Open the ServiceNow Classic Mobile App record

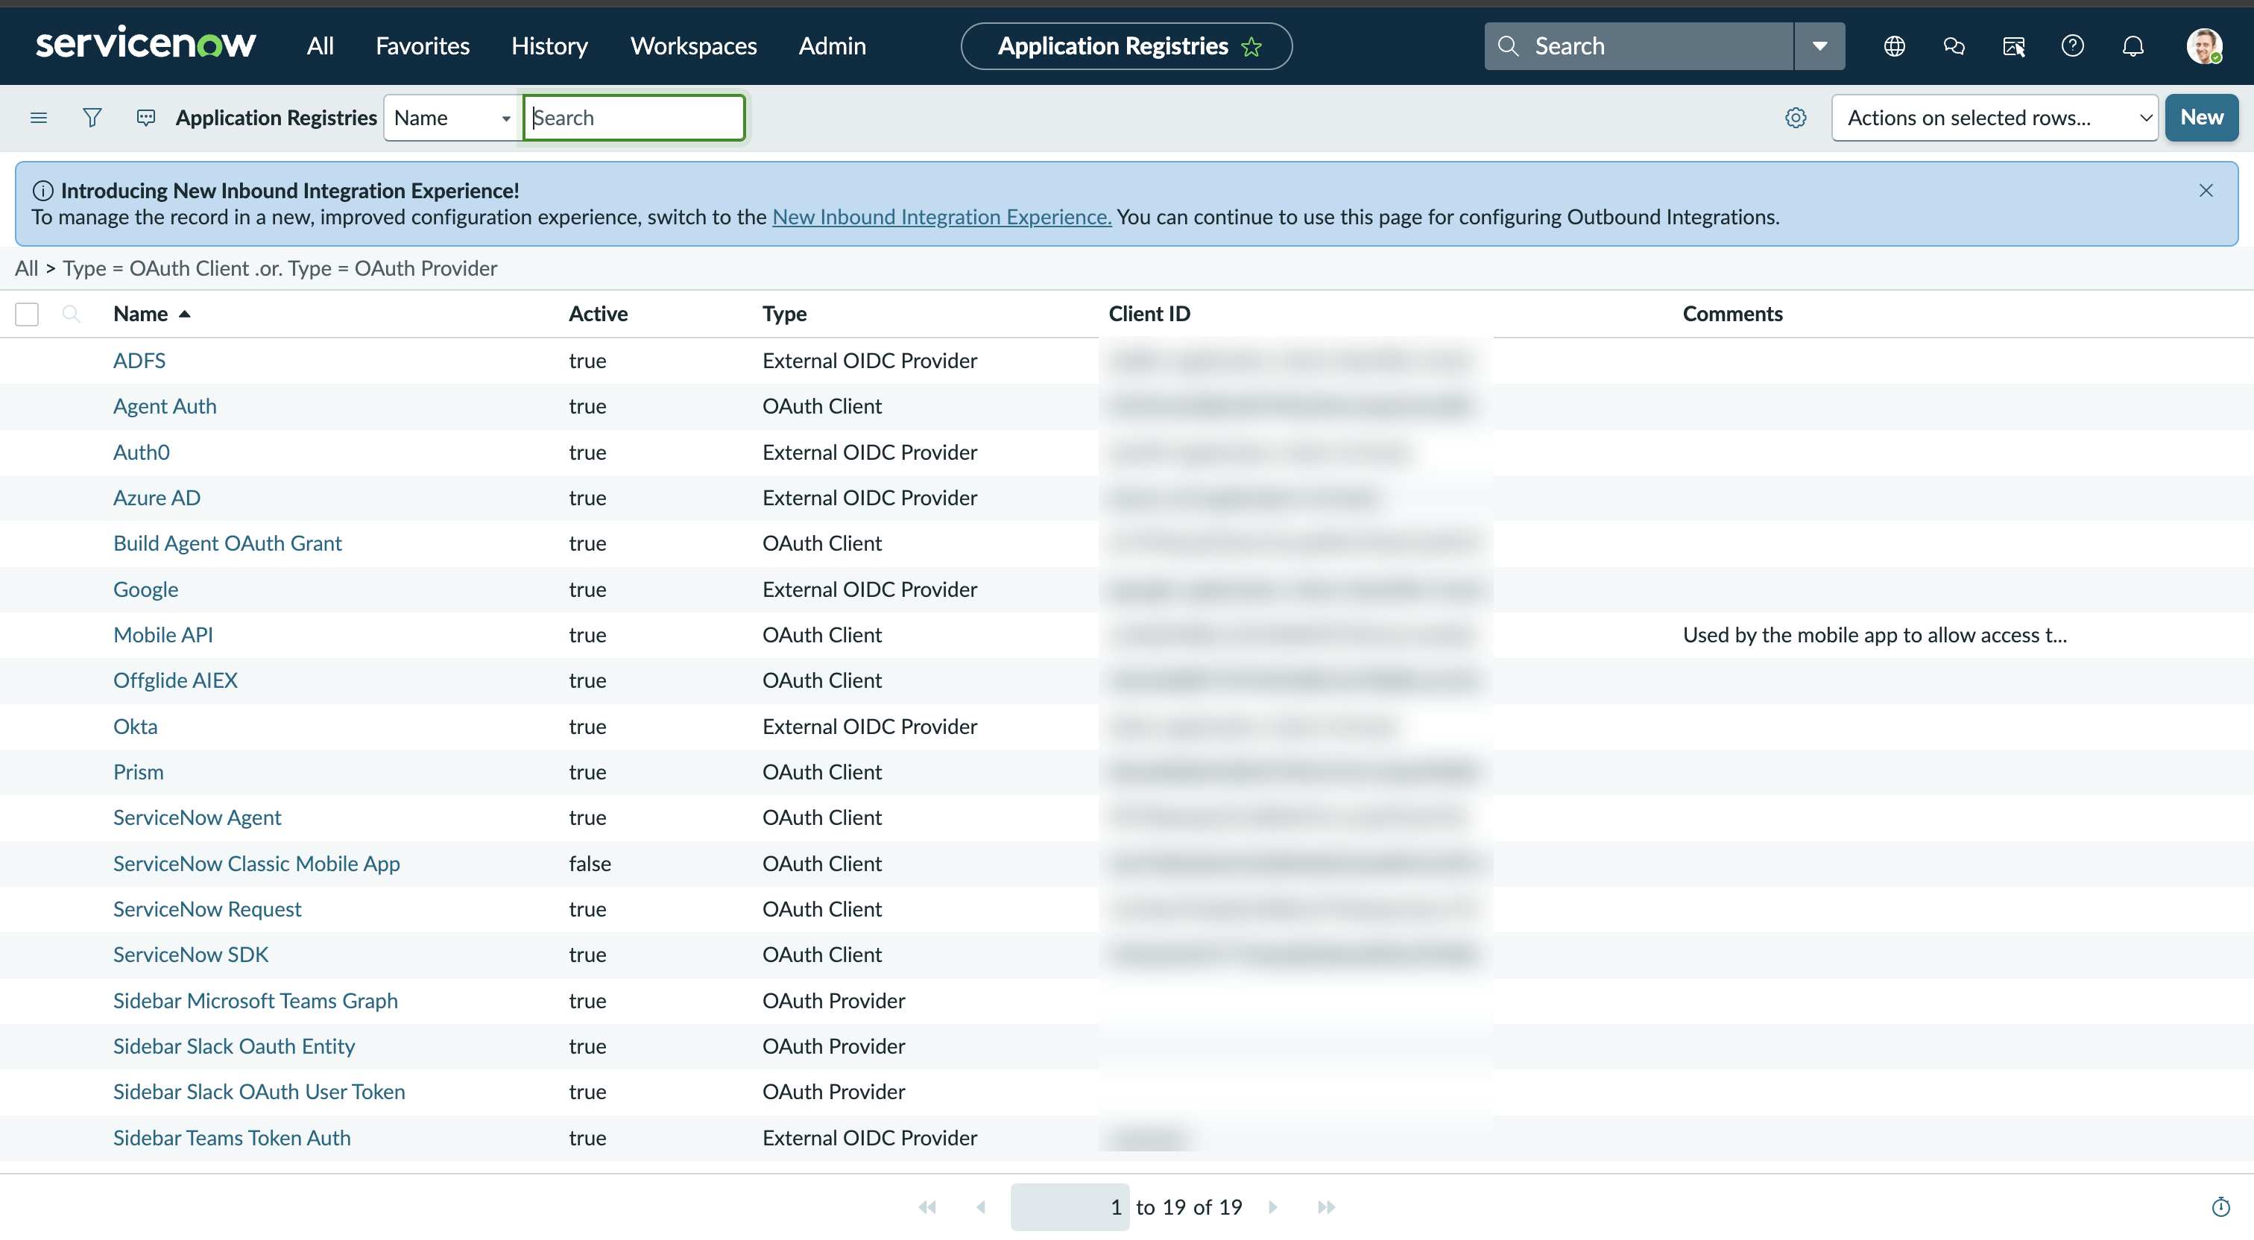pos(256,864)
